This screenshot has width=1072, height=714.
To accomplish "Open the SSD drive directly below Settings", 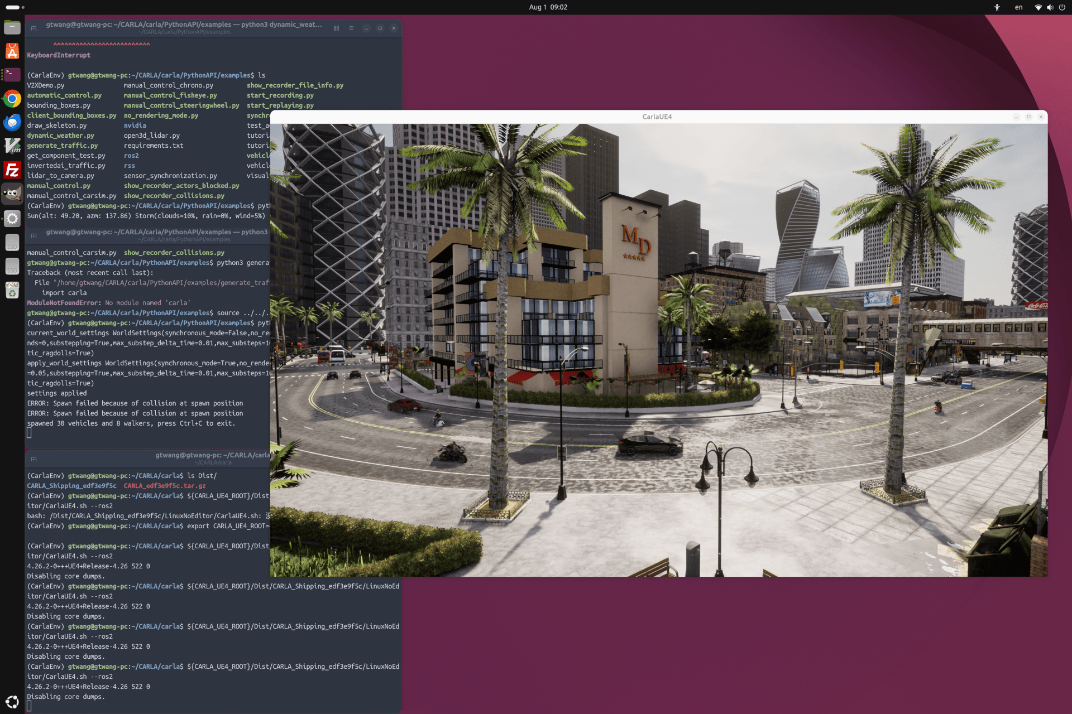I will click(12, 242).
